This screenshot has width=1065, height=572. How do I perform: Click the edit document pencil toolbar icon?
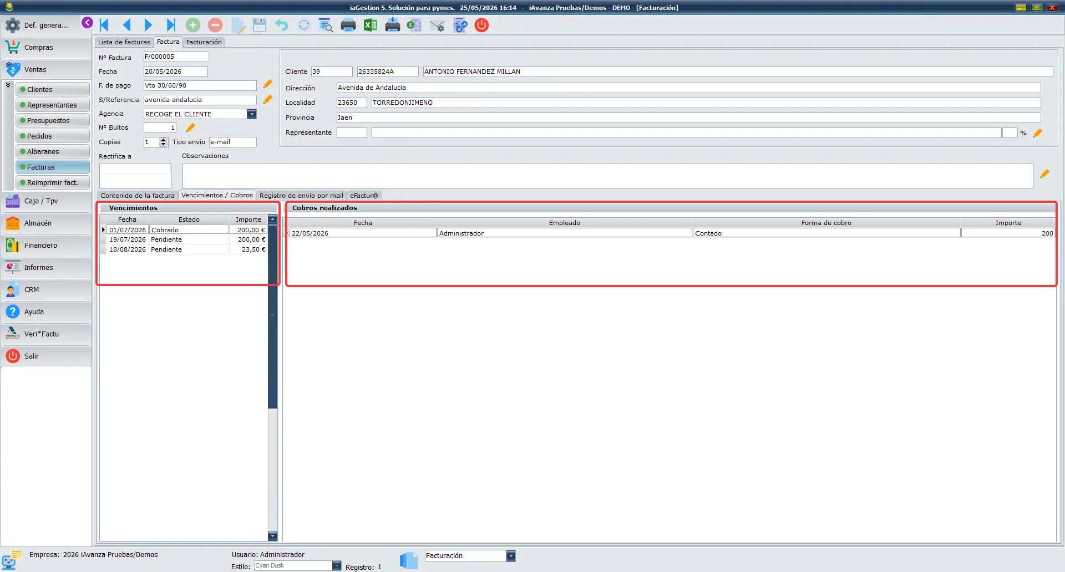pos(238,25)
